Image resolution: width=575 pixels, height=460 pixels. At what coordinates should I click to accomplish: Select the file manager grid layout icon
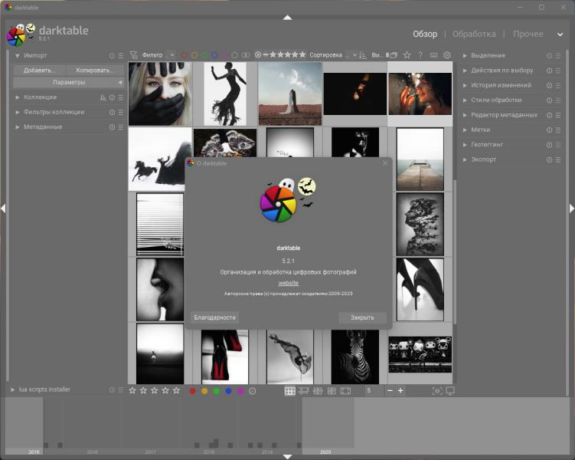[x=290, y=391]
